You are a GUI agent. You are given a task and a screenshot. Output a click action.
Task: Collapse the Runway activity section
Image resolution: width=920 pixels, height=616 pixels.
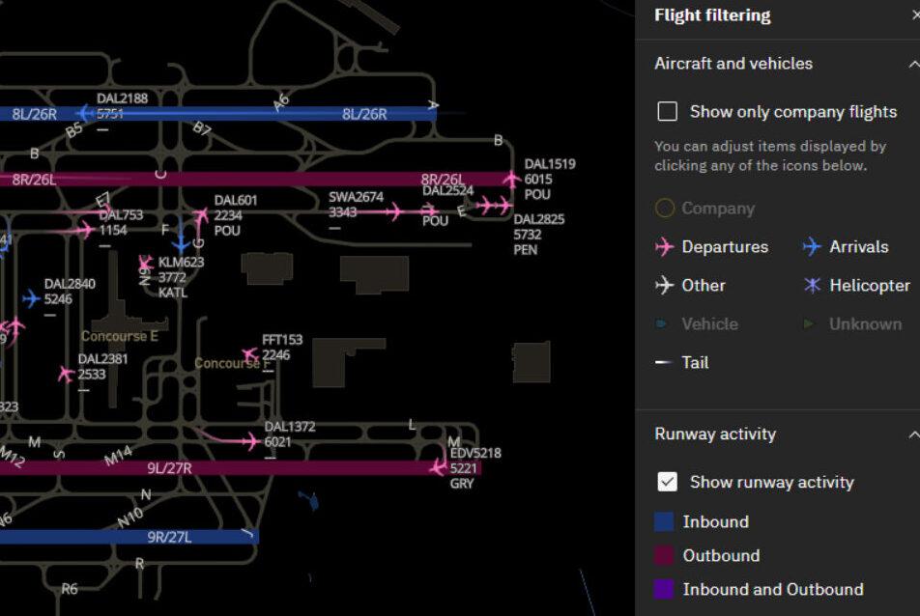(914, 434)
